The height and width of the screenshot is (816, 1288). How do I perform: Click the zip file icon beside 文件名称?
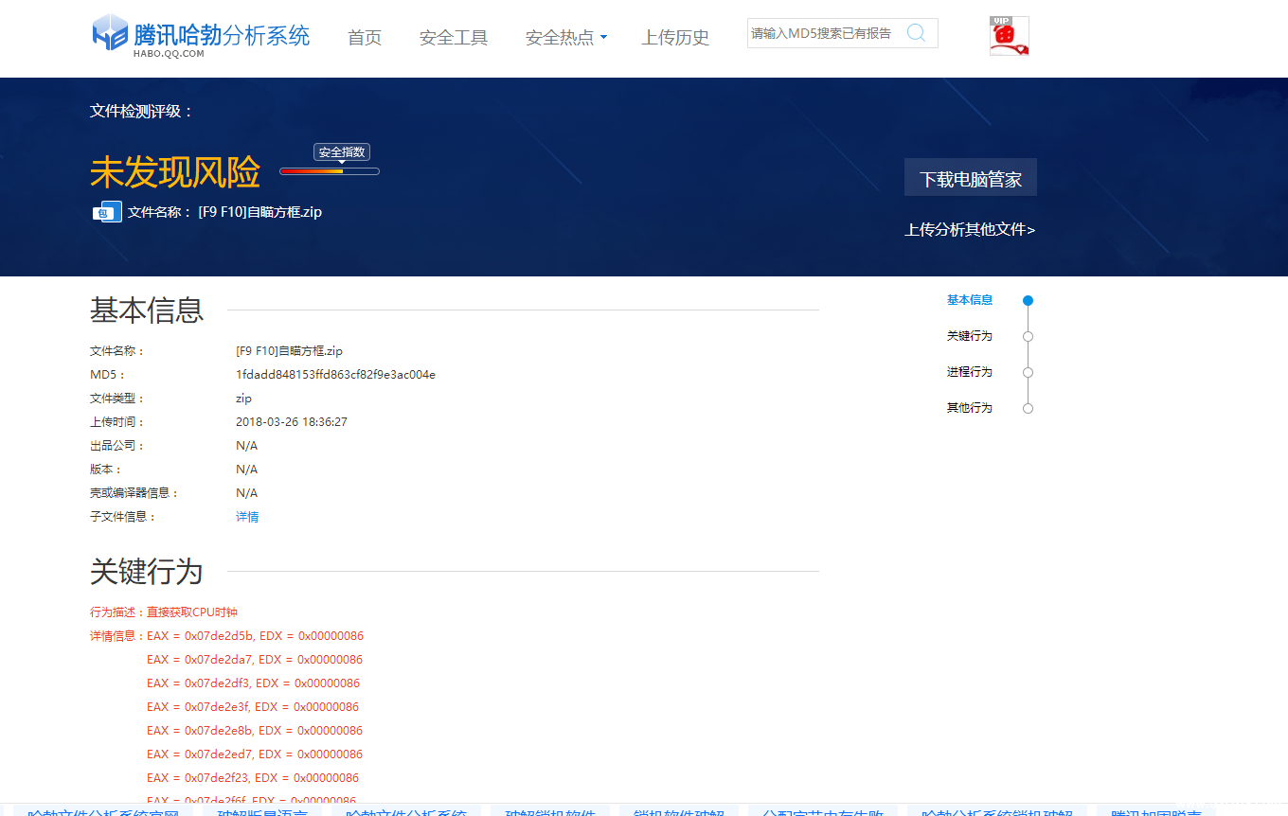point(107,212)
